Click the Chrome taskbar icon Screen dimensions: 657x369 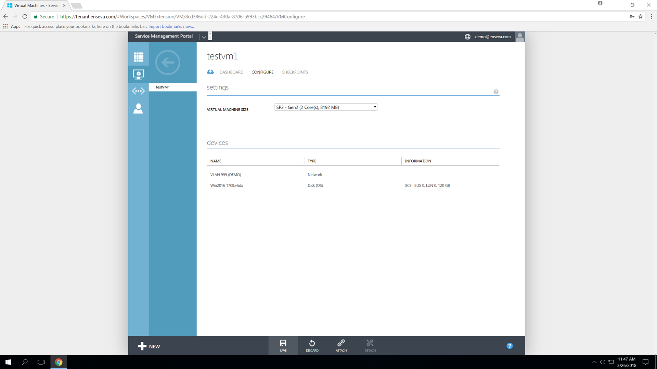coord(59,362)
